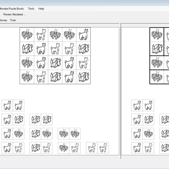
Task: Select the rabbit-deer domino in left panel
Action: coord(41,148)
